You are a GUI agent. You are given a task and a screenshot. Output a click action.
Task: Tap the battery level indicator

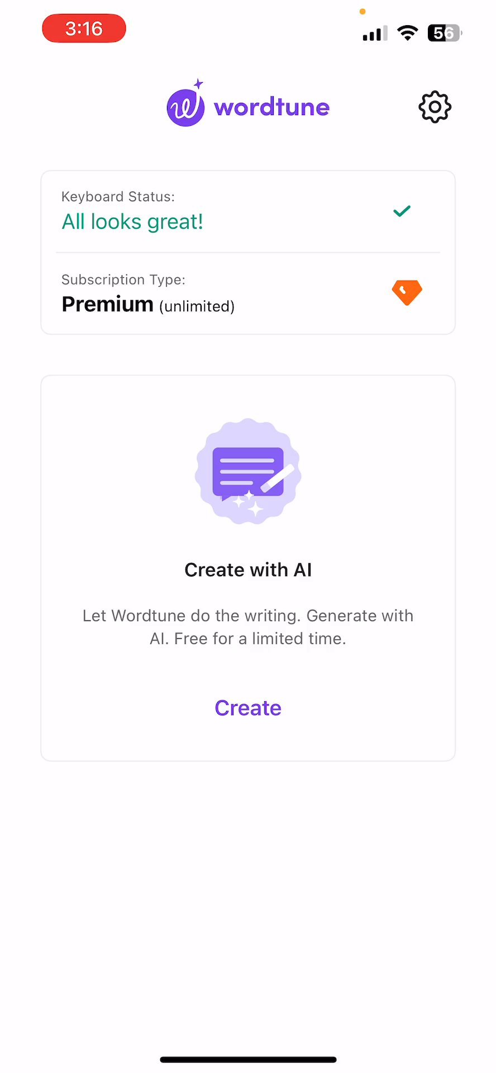click(445, 33)
